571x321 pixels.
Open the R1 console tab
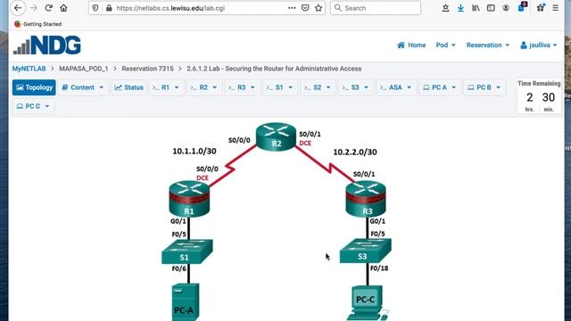coord(166,87)
